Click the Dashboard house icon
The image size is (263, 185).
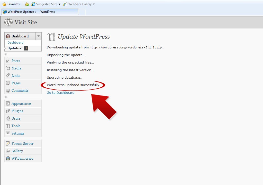8,36
